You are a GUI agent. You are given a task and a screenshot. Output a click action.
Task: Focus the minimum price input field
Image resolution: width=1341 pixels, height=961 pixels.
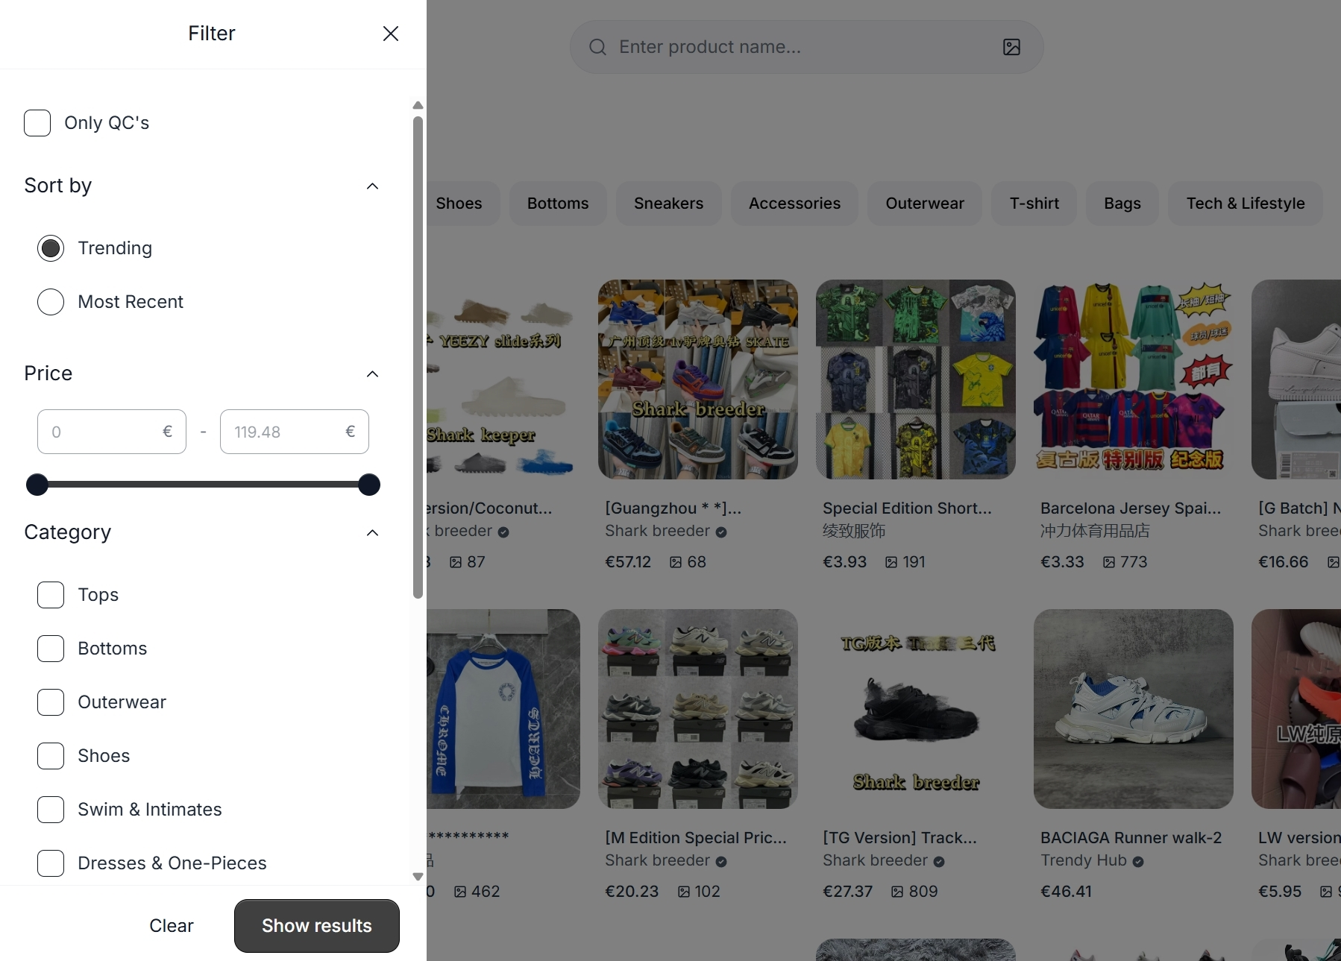pos(112,432)
